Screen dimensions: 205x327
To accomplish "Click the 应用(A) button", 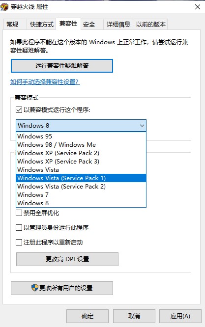I will 180,316.
